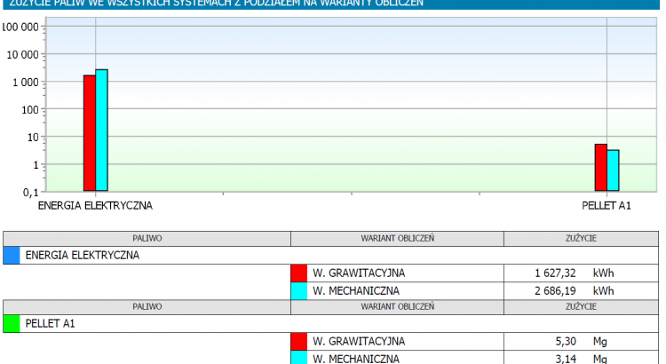The width and height of the screenshot is (666, 364).
Task: Click cyan swatch of W. MECHANICZNA under Pellet A1
Action: [x=299, y=358]
